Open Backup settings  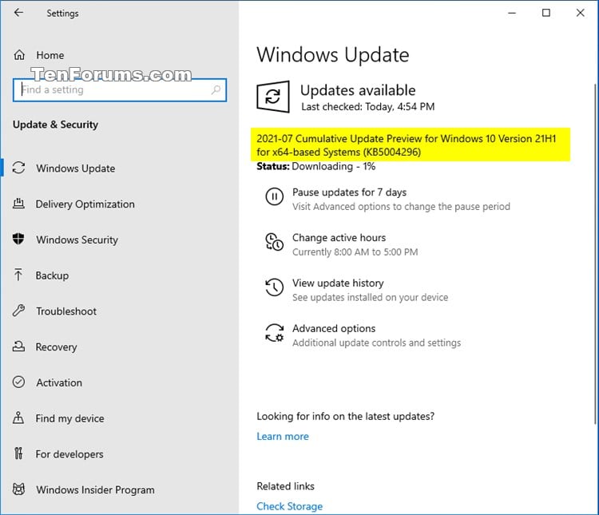pyautogui.click(x=52, y=275)
